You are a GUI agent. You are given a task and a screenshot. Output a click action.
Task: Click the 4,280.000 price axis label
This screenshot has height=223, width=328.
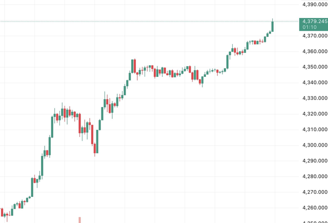click(x=314, y=177)
